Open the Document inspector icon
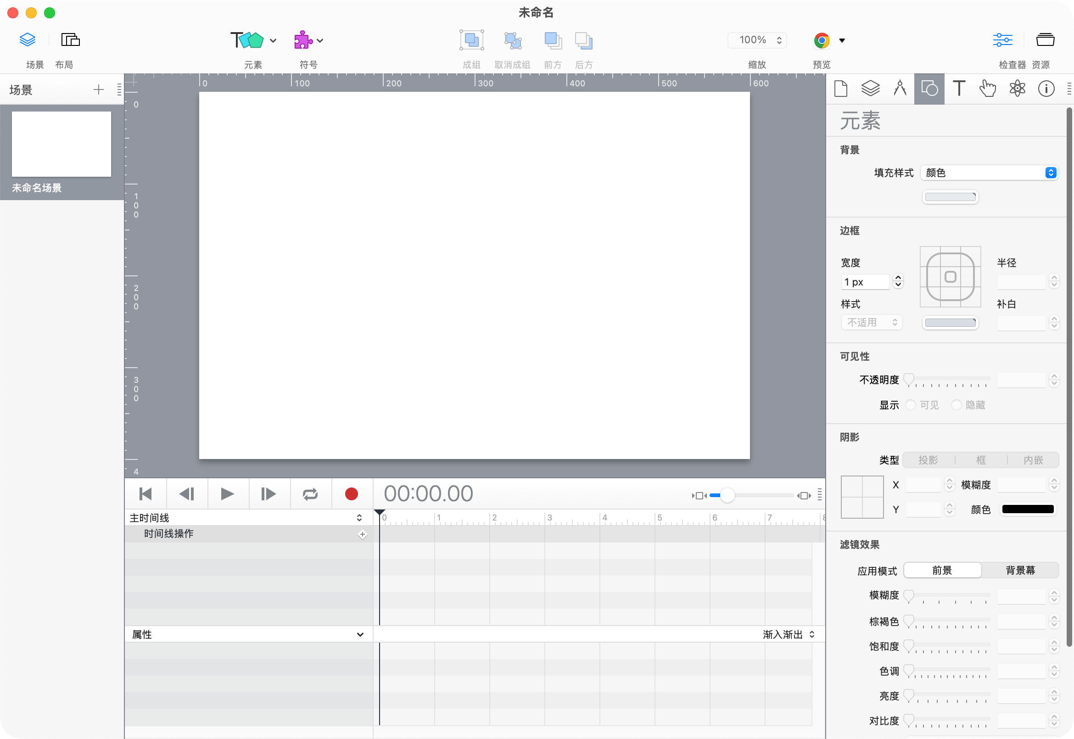 pos(841,89)
